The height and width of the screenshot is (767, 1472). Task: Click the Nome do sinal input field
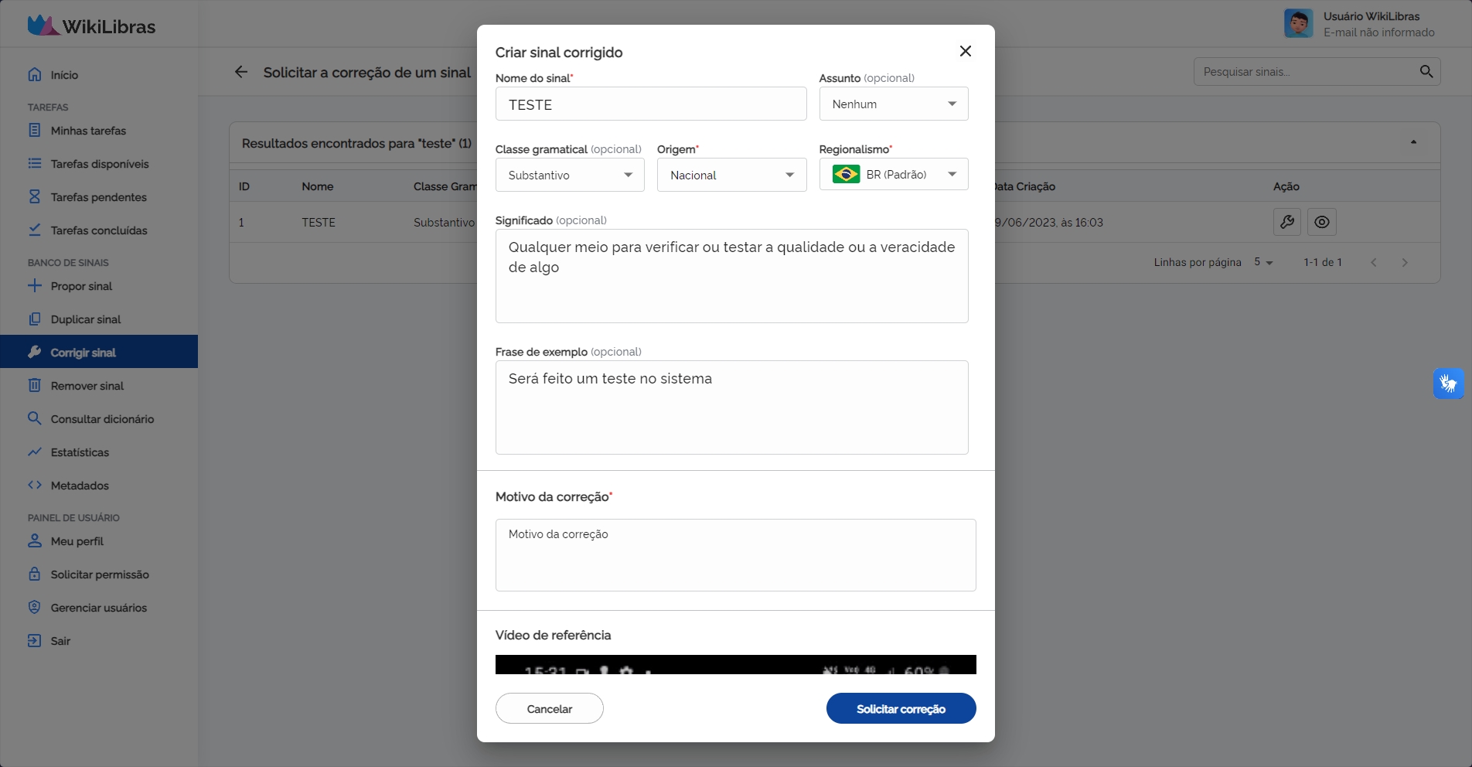[x=650, y=104]
